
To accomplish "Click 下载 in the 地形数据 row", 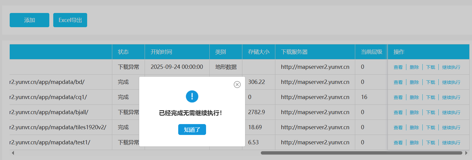I will point(431,67).
